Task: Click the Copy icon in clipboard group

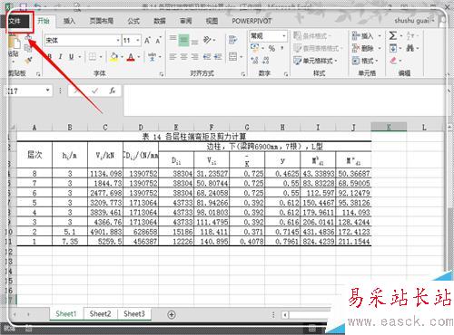Action: coord(28,48)
